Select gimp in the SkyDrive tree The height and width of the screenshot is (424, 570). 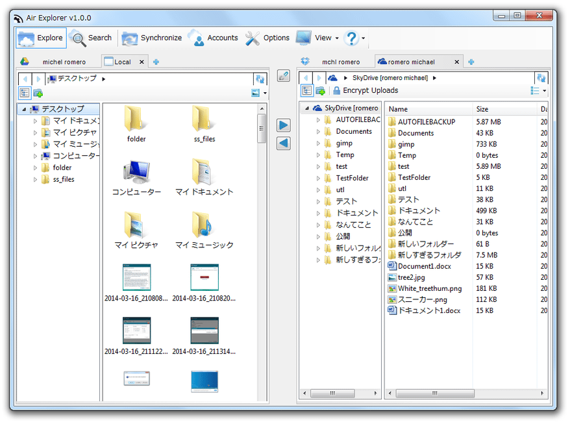344,143
